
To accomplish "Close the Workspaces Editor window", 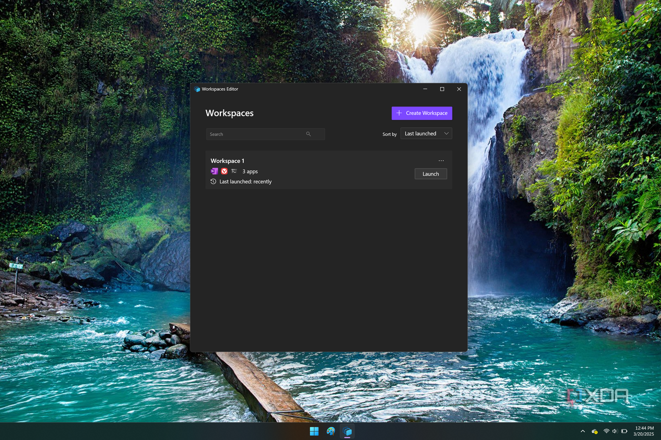I will click(x=459, y=89).
